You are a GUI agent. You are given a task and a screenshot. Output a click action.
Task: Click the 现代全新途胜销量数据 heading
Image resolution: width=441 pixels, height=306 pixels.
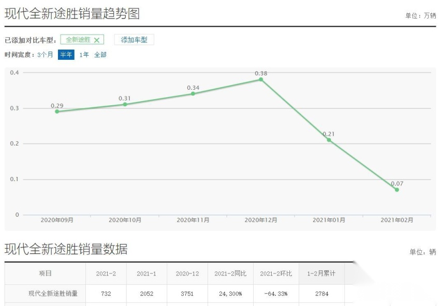point(66,249)
